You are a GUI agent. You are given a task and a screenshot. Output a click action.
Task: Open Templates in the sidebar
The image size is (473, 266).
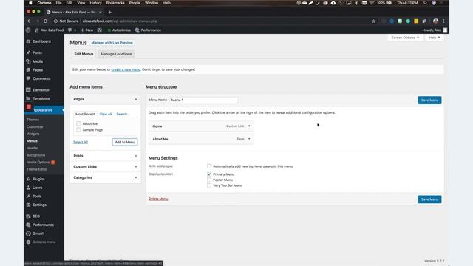pyautogui.click(x=41, y=98)
